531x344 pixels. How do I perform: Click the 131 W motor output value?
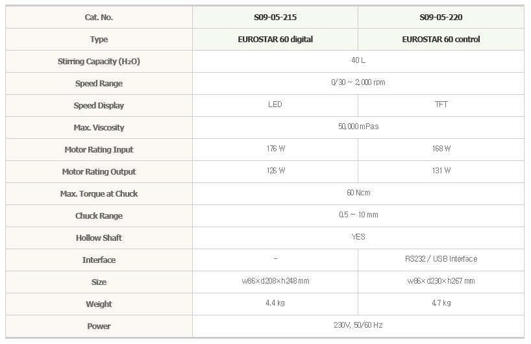[x=441, y=171]
